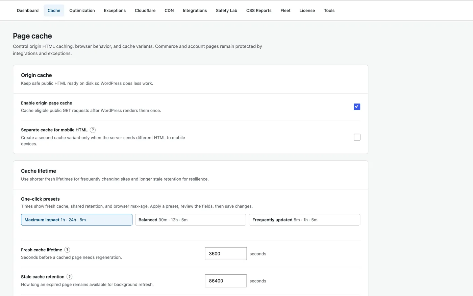Open the Cloudflare tab
The height and width of the screenshot is (296, 473).
coord(145,10)
